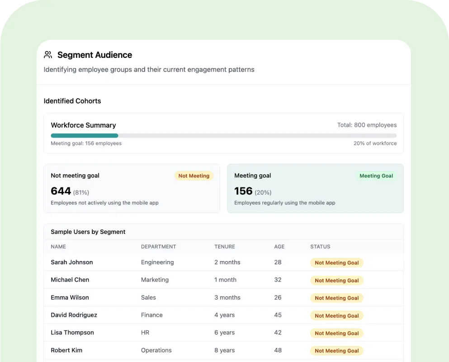
Task: Click the STATUS column header
Action: (320, 247)
